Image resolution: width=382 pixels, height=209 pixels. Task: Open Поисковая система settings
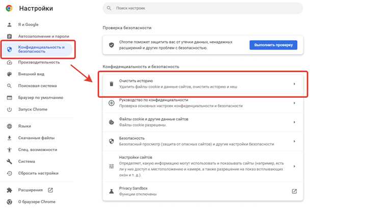tap(38, 85)
